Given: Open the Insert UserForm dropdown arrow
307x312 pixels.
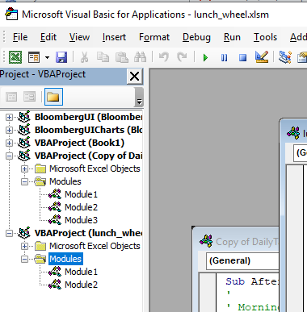Looking at the screenshot, I should [47, 57].
